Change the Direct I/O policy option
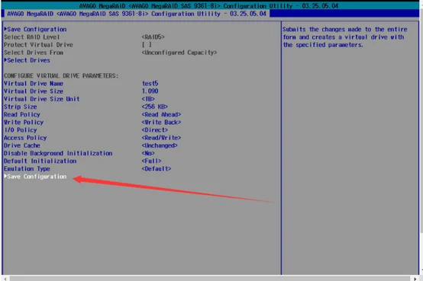 (154, 130)
